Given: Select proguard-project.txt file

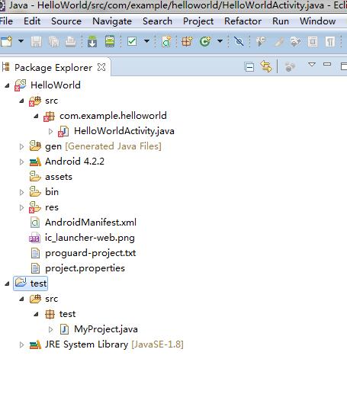Looking at the screenshot, I should tap(91, 253).
